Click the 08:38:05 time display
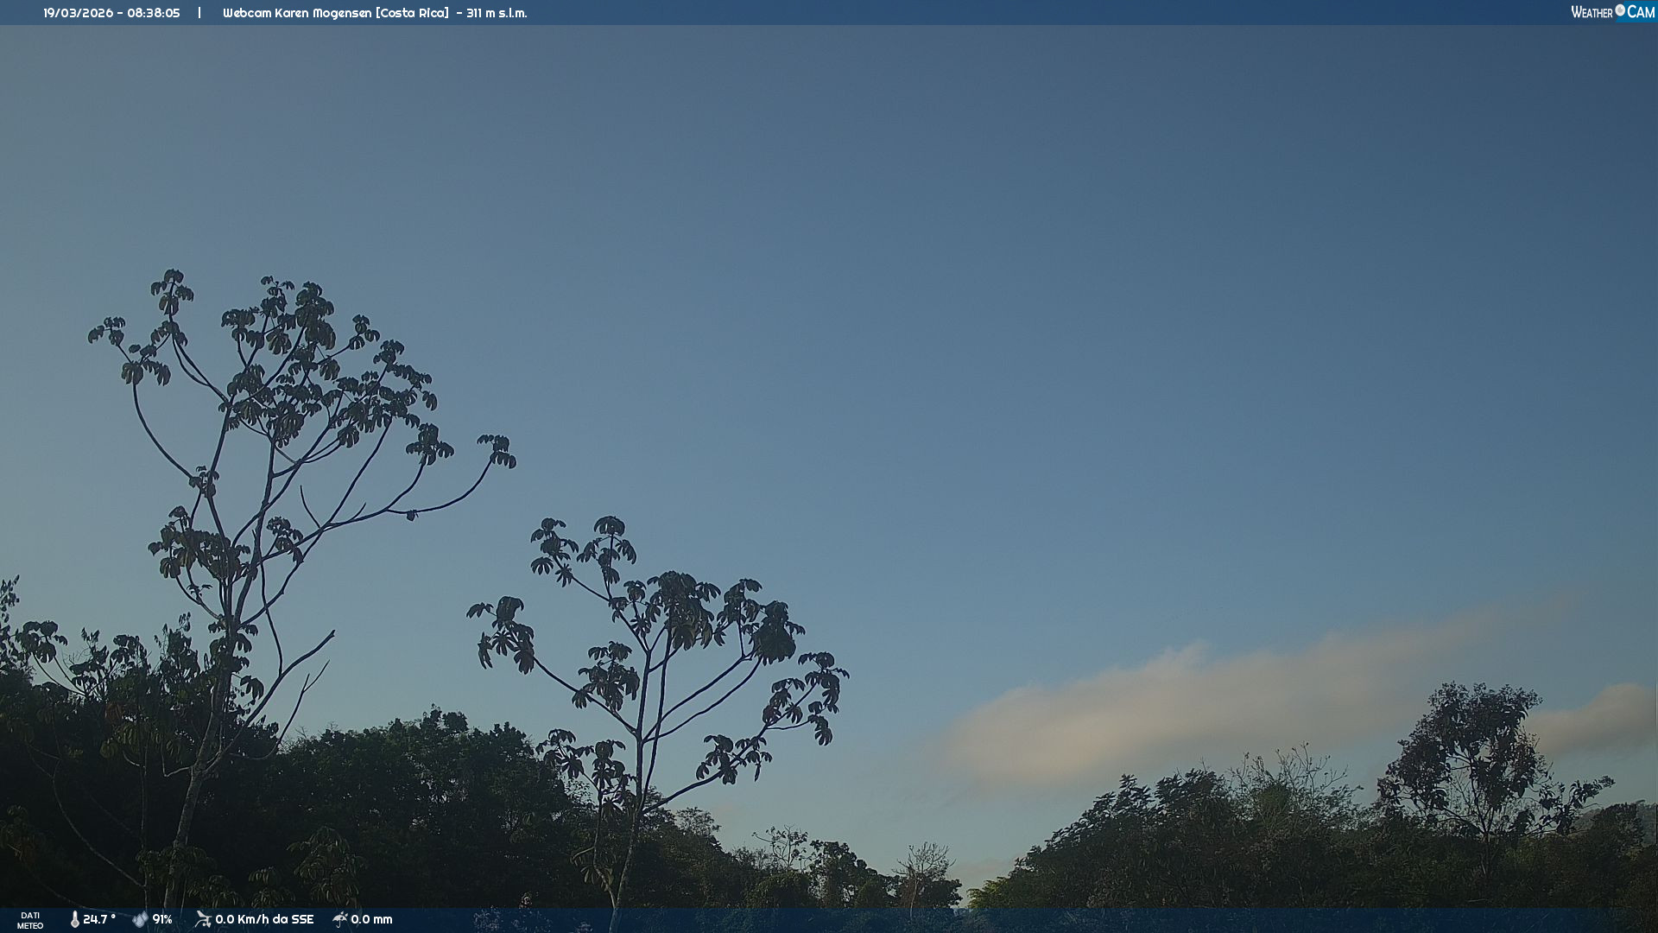The image size is (1658, 933). pyautogui.click(x=154, y=13)
